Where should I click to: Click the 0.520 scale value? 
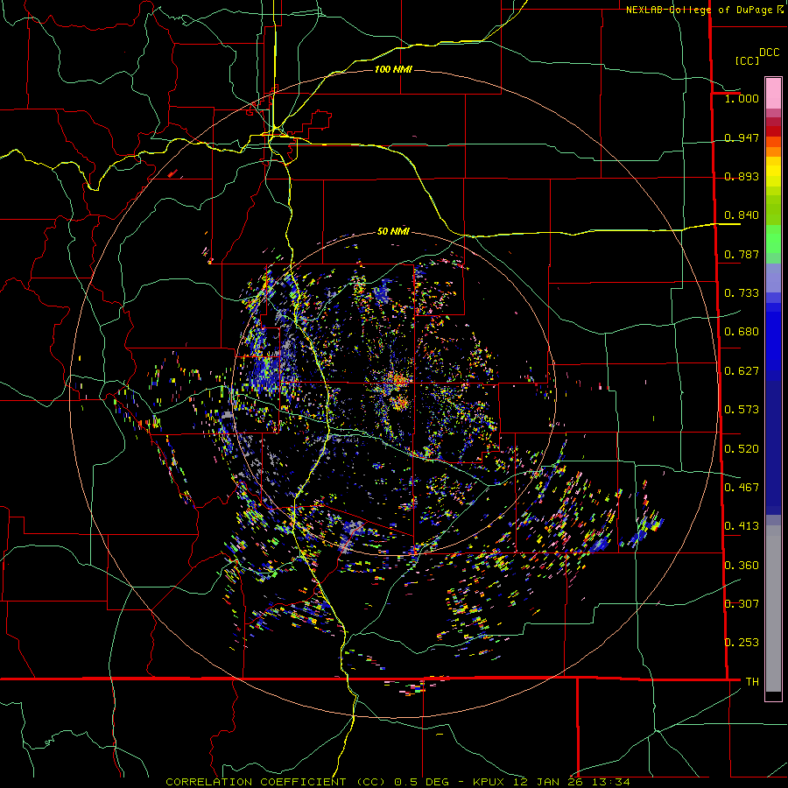point(742,449)
